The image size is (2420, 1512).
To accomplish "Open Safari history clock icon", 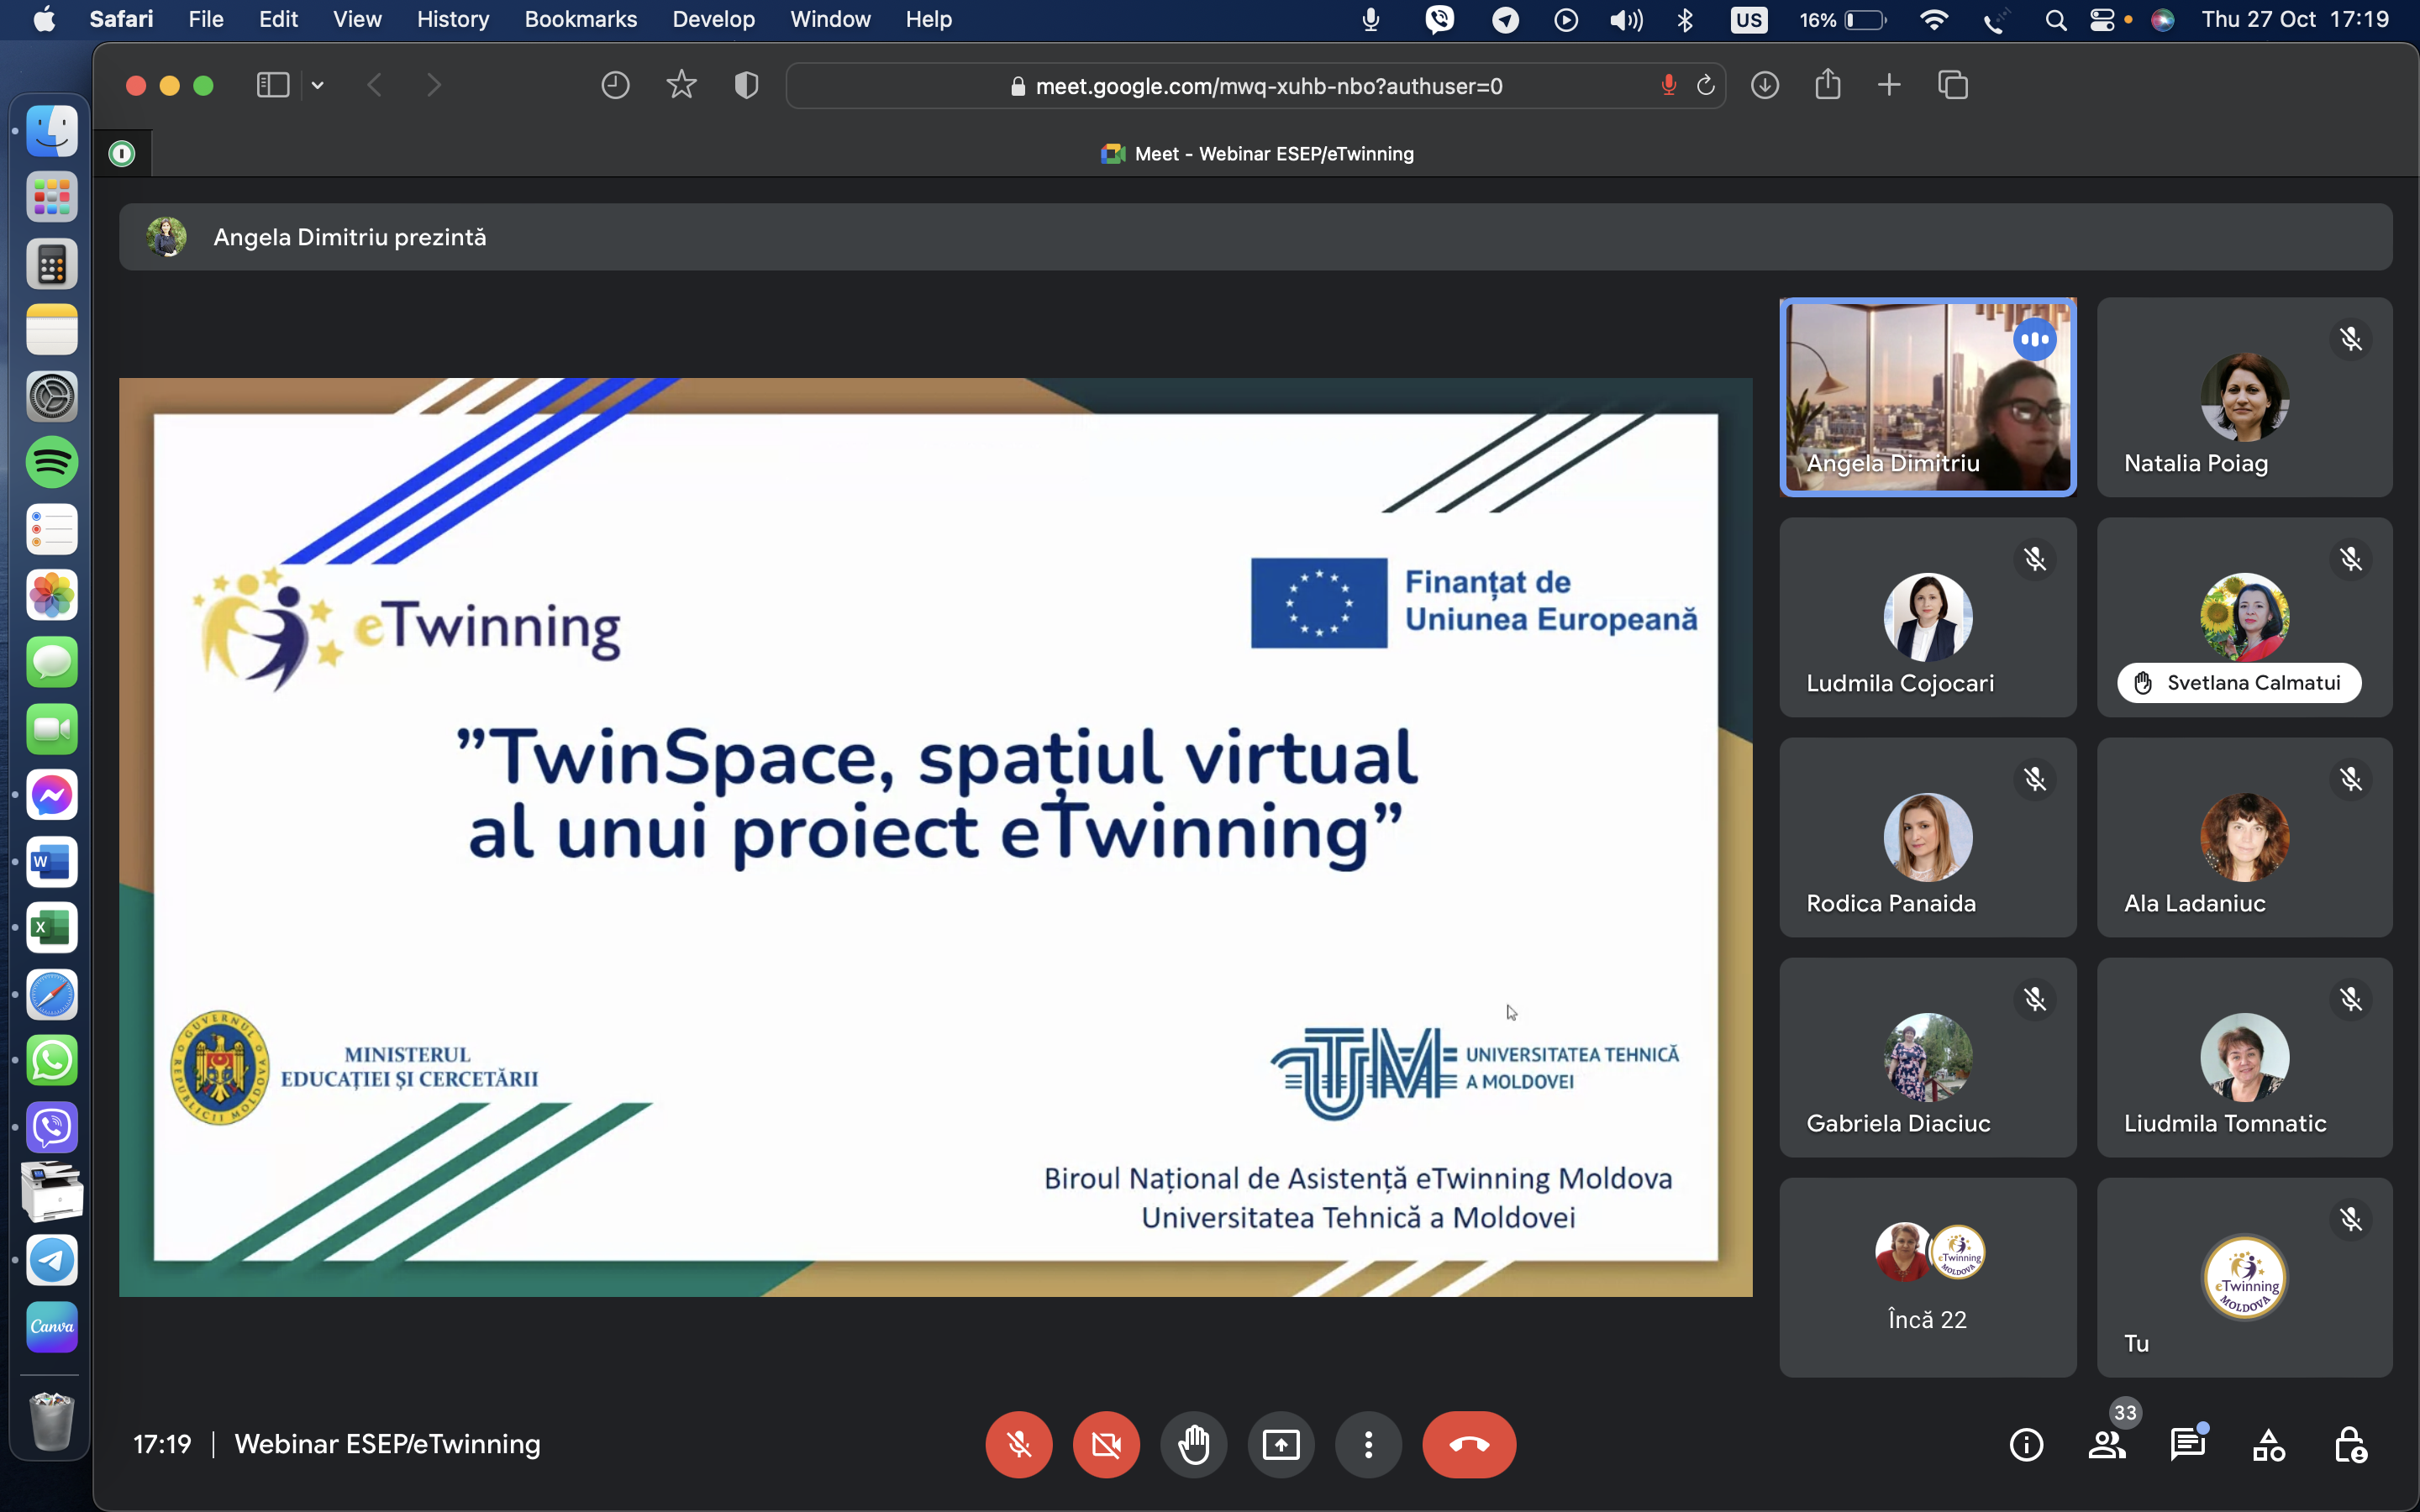I will click(x=615, y=85).
